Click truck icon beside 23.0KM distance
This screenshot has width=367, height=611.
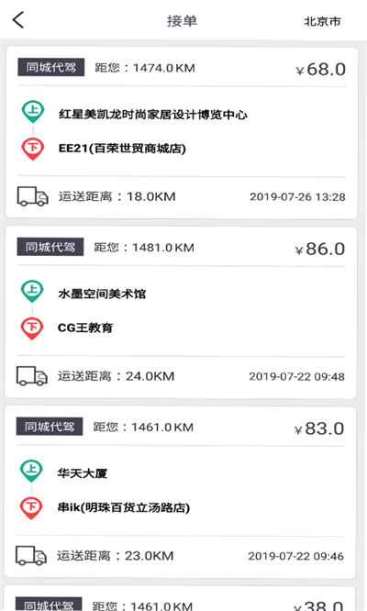pos(31,555)
